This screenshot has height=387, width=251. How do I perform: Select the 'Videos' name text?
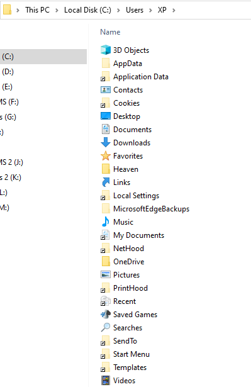(124, 381)
